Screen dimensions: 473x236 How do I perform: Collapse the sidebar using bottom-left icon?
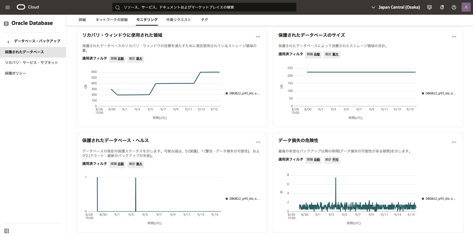click(7, 231)
